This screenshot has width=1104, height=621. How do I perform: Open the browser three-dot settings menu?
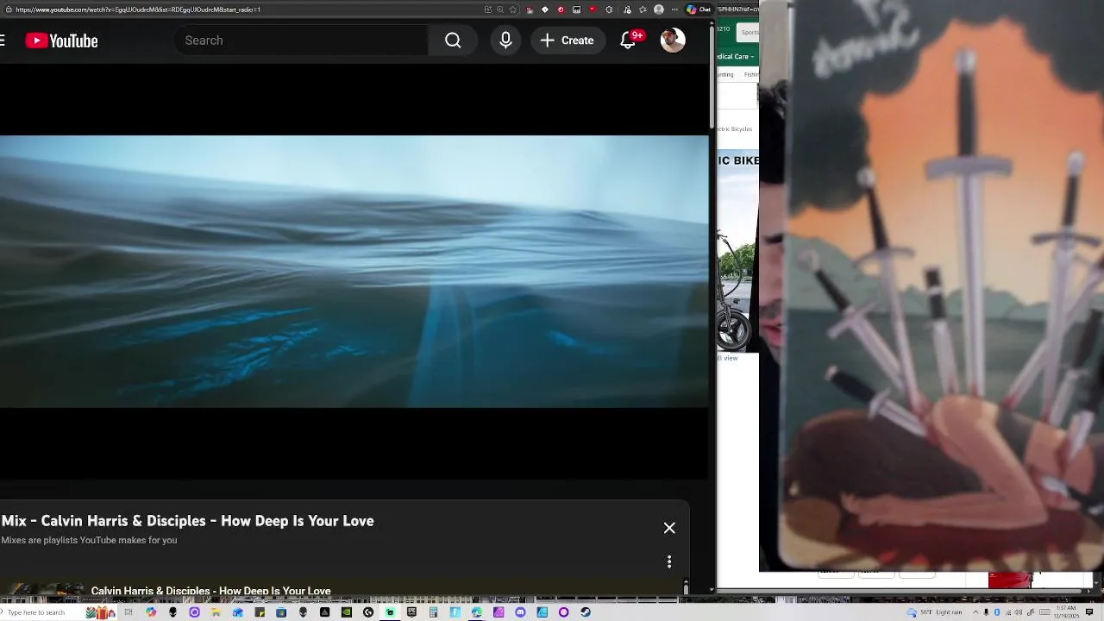pos(674,9)
